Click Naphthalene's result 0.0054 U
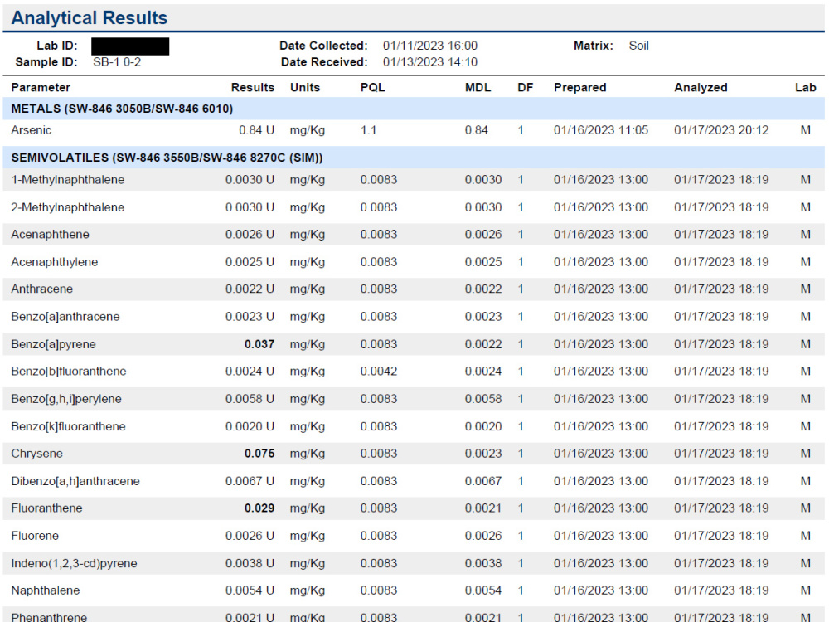The height and width of the screenshot is (622, 829). tap(250, 590)
